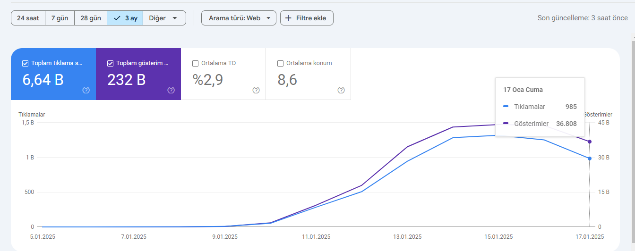Viewport: 635px width, 251px height.
Task: Click blue Tıklamalar data point on chart
Action: pos(589,159)
